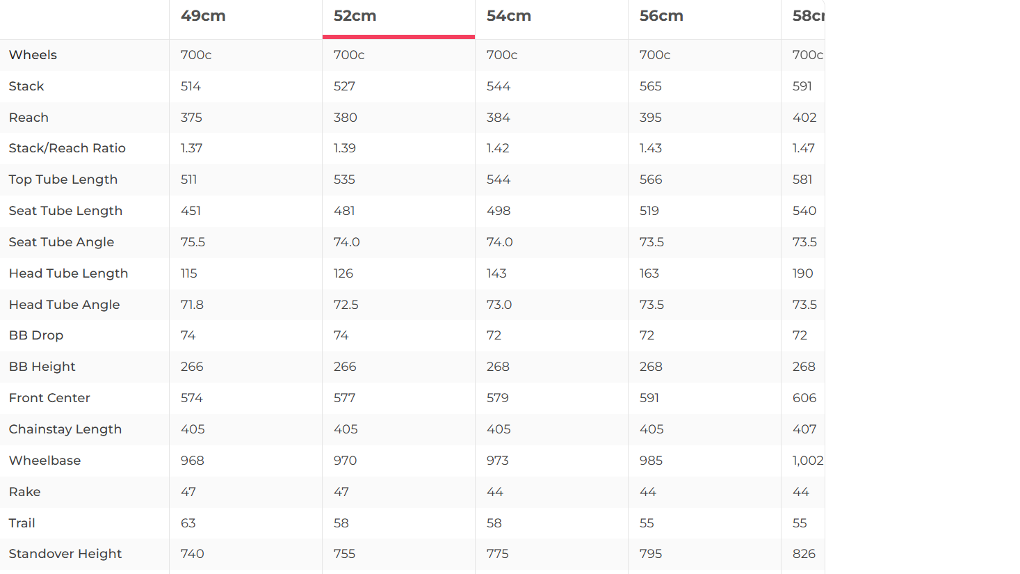Select the Head Tube Length row label
Image resolution: width=1020 pixels, height=574 pixels.
pos(68,273)
